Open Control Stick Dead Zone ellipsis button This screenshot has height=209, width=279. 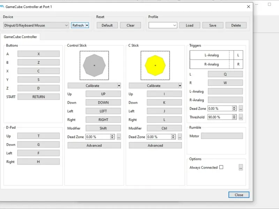(119, 137)
